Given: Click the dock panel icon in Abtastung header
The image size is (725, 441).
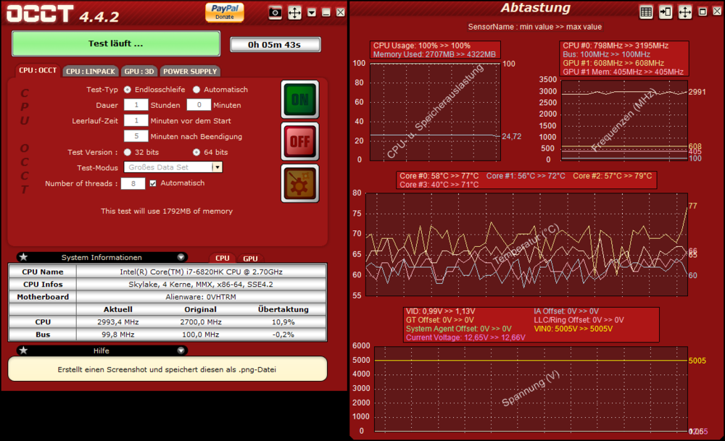Looking at the screenshot, I should [666, 12].
